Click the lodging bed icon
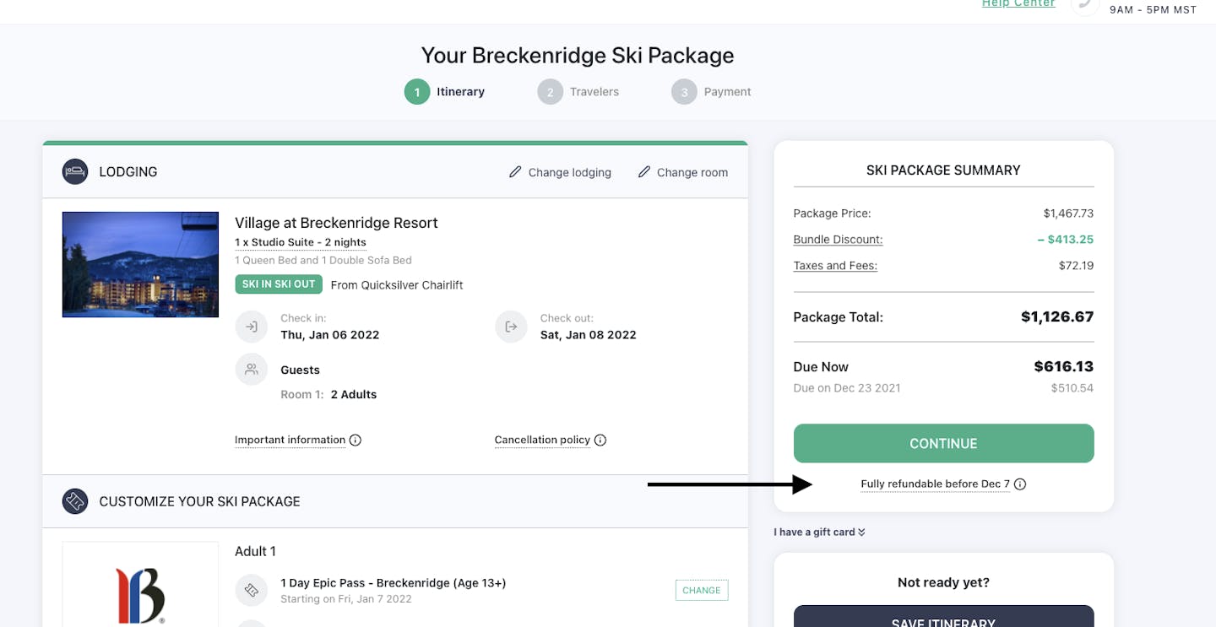This screenshot has height=627, width=1216. tap(75, 172)
